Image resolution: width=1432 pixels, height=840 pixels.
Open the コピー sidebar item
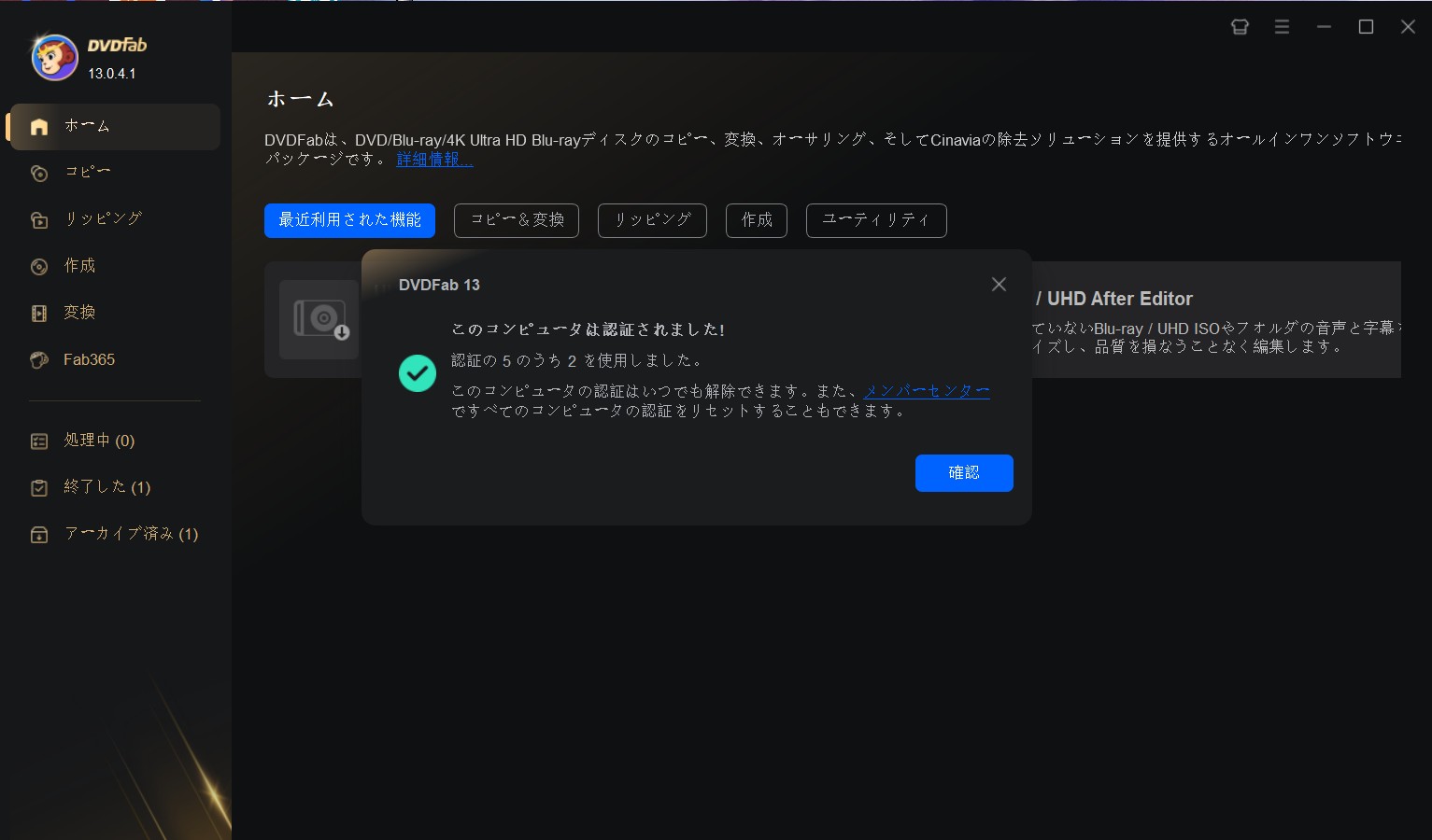pos(114,173)
